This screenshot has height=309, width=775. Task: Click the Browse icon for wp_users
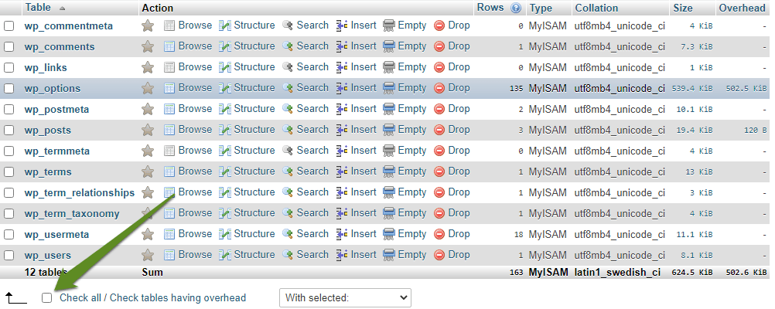pos(169,255)
